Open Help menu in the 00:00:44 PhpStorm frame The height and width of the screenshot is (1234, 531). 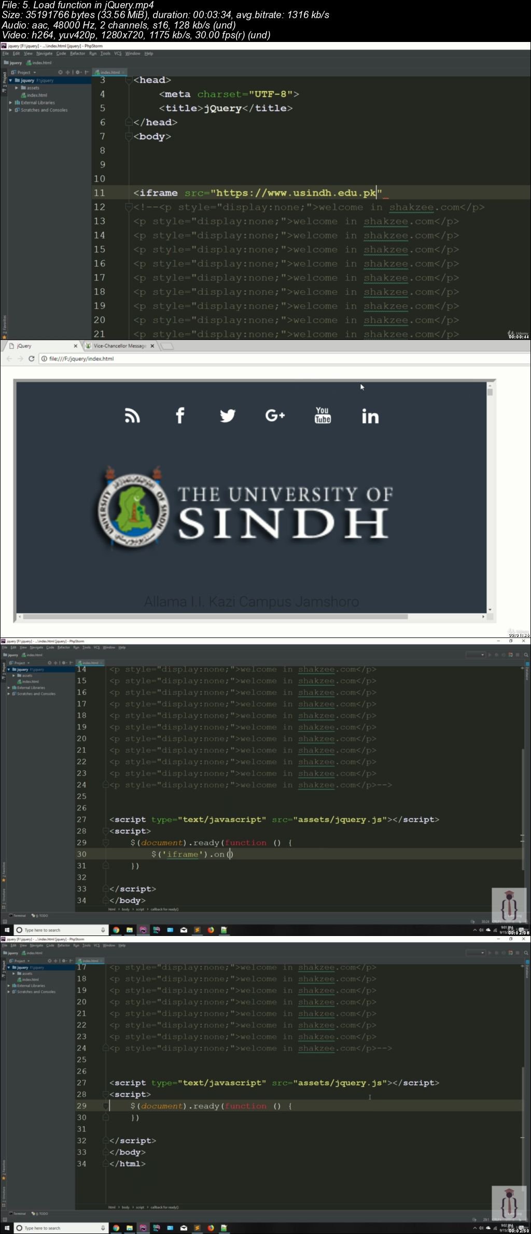(x=149, y=53)
